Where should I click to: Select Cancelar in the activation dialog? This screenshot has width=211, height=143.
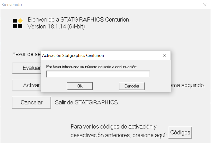tap(132, 86)
